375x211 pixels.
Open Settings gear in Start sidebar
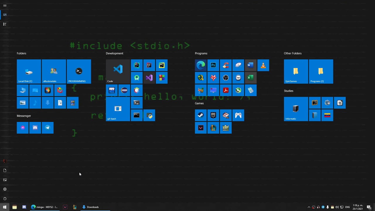point(5,189)
